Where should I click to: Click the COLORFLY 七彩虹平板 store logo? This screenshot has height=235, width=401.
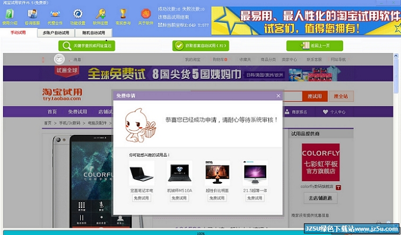point(321,162)
